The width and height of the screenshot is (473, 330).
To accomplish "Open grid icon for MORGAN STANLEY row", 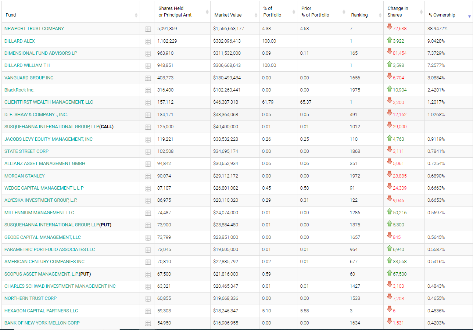I will [x=148, y=176].
